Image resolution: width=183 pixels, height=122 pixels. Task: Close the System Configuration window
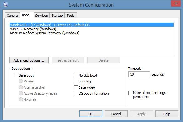coord(176,3)
